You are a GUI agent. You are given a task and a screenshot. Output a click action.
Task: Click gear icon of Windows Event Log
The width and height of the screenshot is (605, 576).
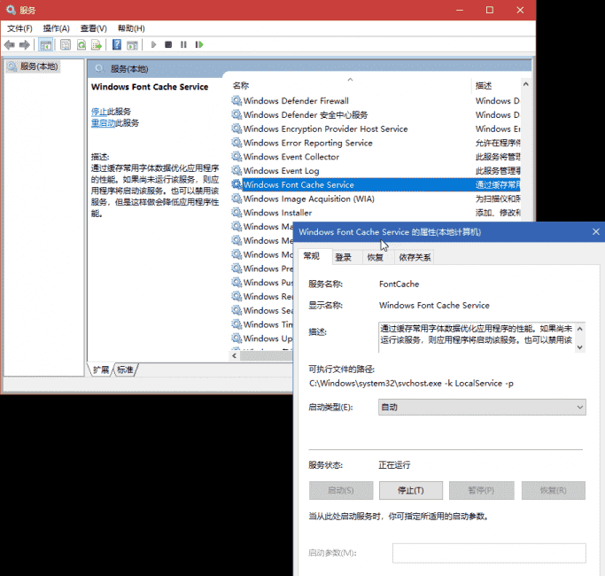click(237, 171)
